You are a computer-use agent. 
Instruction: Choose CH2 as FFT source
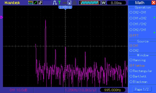tap(134, 50)
